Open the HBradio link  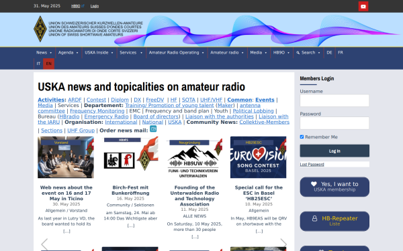pos(69,116)
